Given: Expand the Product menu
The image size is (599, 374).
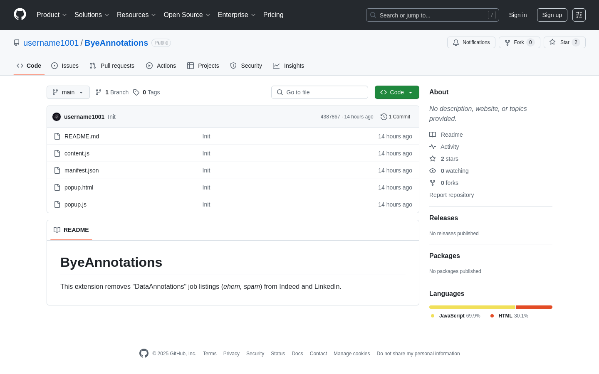Looking at the screenshot, I should [x=52, y=15].
